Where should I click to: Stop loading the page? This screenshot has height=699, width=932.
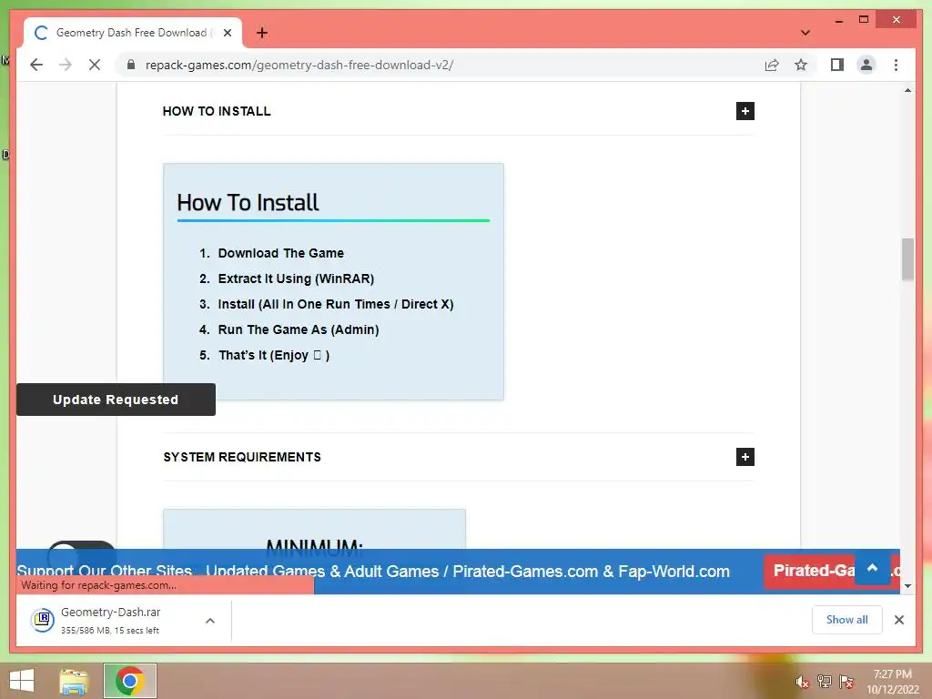[x=95, y=65]
